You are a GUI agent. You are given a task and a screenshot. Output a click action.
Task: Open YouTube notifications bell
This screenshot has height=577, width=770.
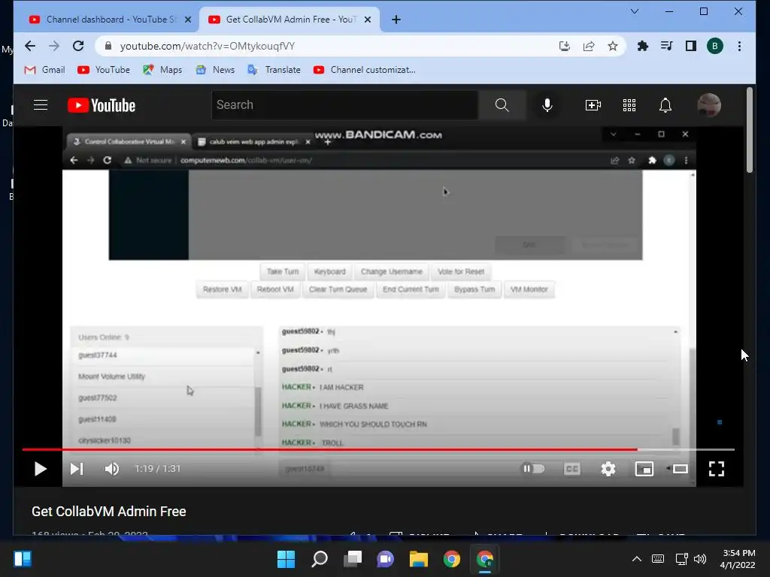(x=665, y=105)
